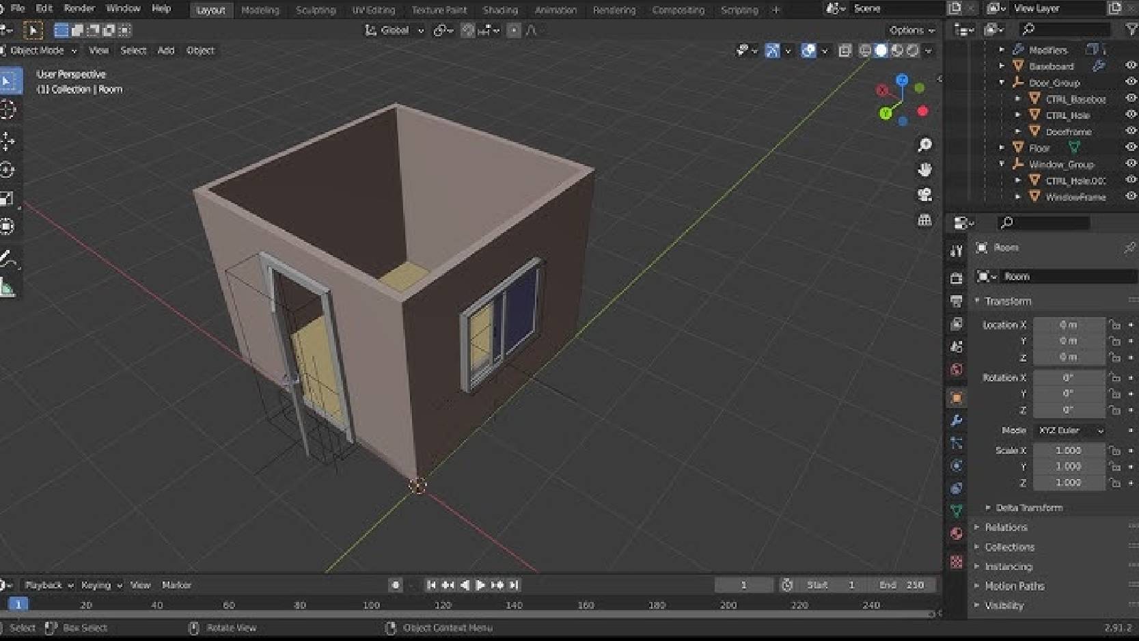Open the viewport Options popover

click(911, 30)
